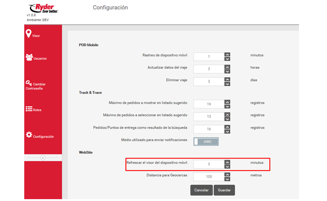327x201 pixels.
Task: Focus the Pedidos/Puntos de entrega input field
Action: pos(209,128)
